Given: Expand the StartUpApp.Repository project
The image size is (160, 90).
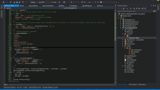Looking at the screenshot, I should tap(120, 24).
